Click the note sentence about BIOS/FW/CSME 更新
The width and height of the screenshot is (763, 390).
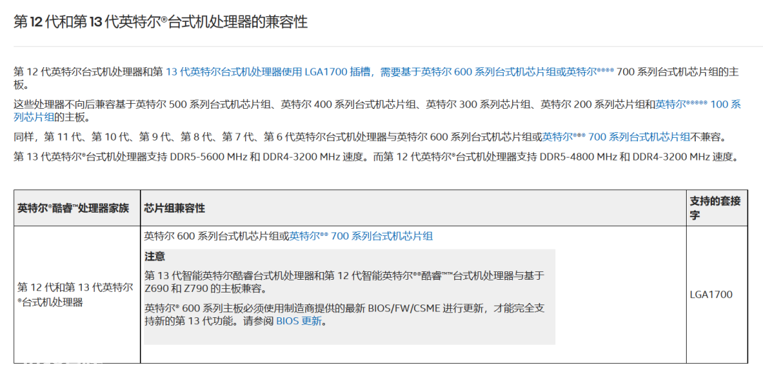pos(344,314)
